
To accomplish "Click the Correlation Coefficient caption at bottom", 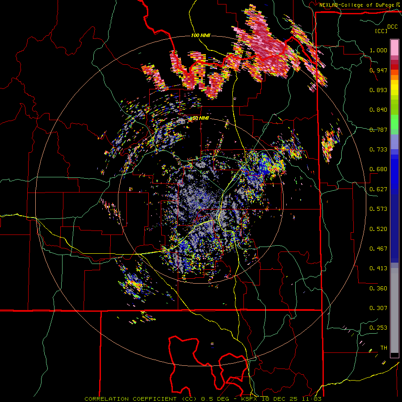I will pyautogui.click(x=203, y=399).
